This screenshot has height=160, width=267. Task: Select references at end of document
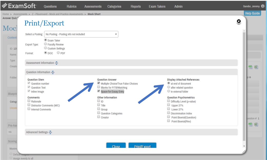point(169,83)
